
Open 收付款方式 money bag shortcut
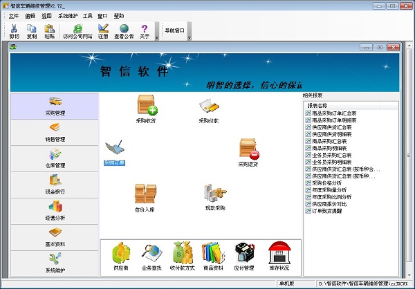(x=183, y=256)
